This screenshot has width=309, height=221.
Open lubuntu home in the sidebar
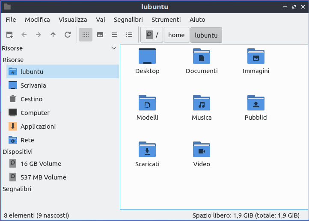tap(62, 71)
